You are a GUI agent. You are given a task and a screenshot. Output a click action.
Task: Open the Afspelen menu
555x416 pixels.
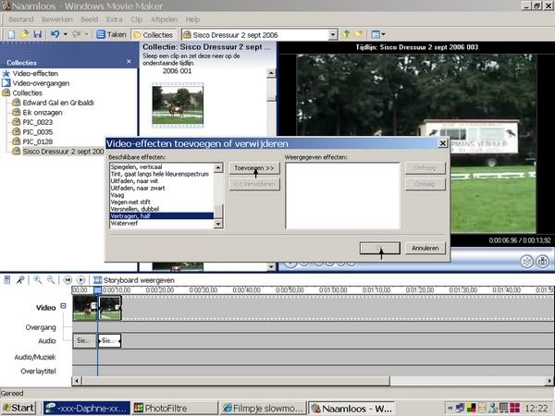tap(166, 18)
